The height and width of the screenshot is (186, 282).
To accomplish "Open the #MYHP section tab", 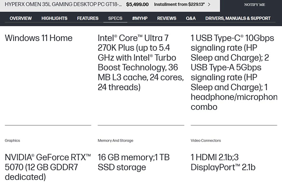I will coord(140,19).
